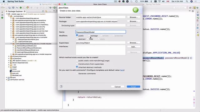200x112 pixels.
Task: Click the top icon in right trim bar
Action: point(198,12)
